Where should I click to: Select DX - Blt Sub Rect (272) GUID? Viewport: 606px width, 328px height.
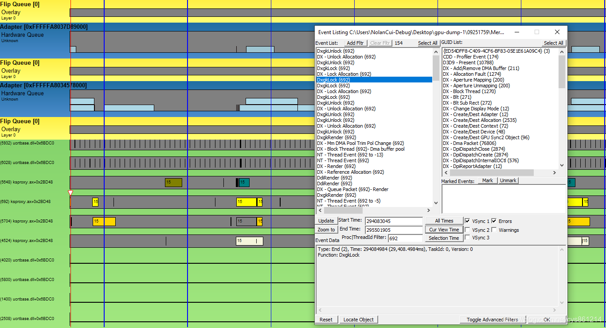coord(467,103)
